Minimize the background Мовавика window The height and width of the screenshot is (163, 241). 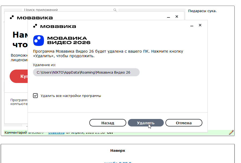pyautogui.click(x=169, y=17)
